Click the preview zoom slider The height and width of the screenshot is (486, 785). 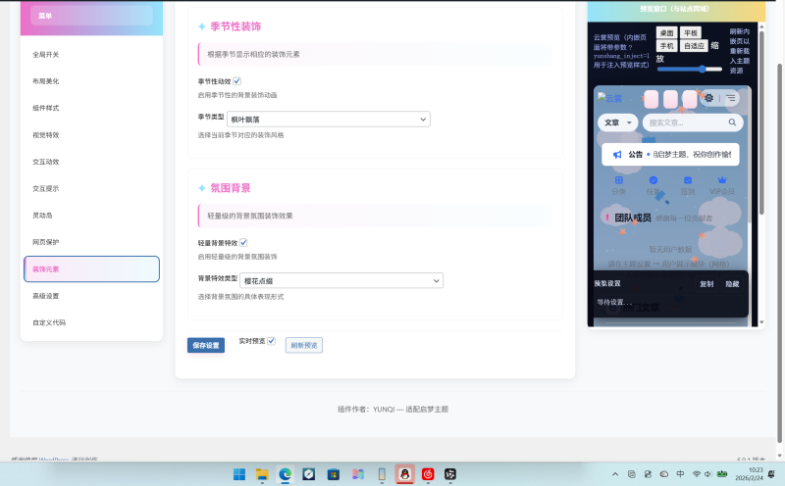coord(690,69)
